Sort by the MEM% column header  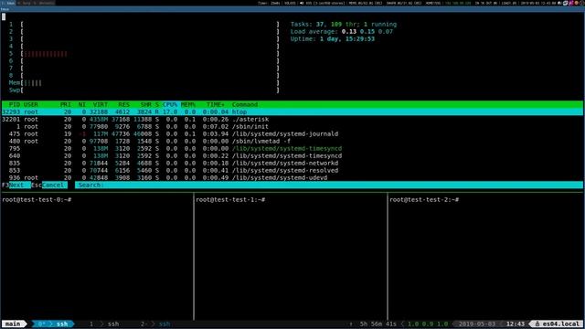click(x=188, y=104)
